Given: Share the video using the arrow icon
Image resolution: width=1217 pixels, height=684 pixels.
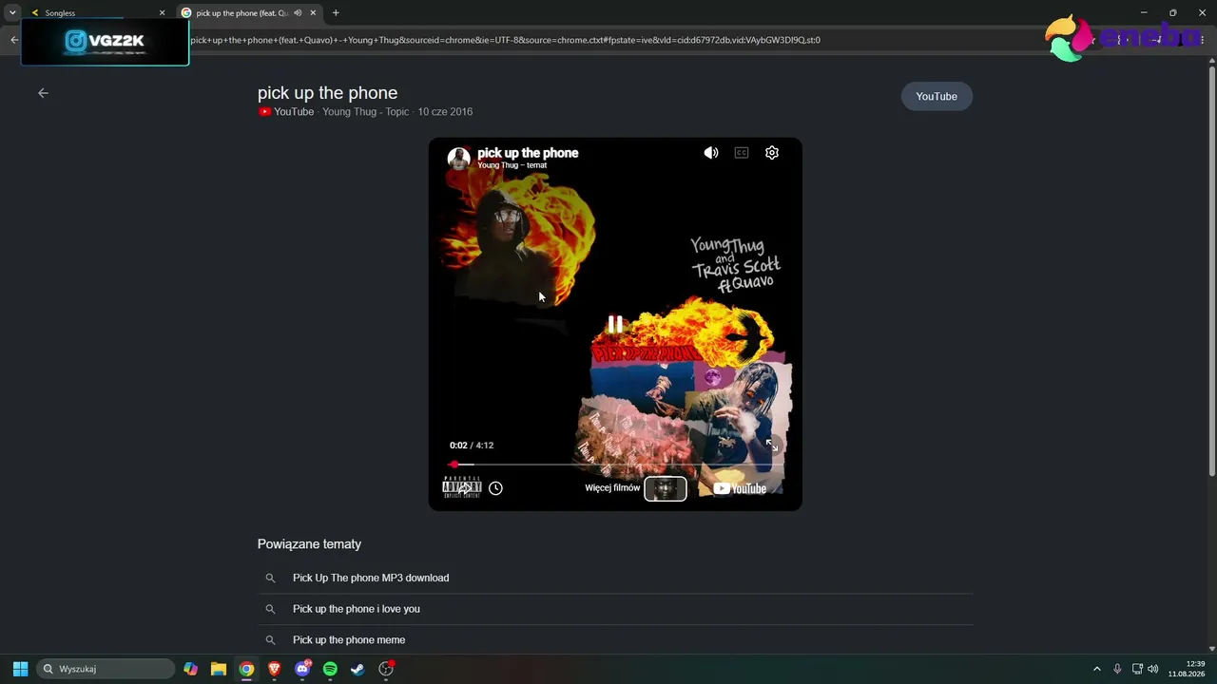Looking at the screenshot, I should pos(463,488).
